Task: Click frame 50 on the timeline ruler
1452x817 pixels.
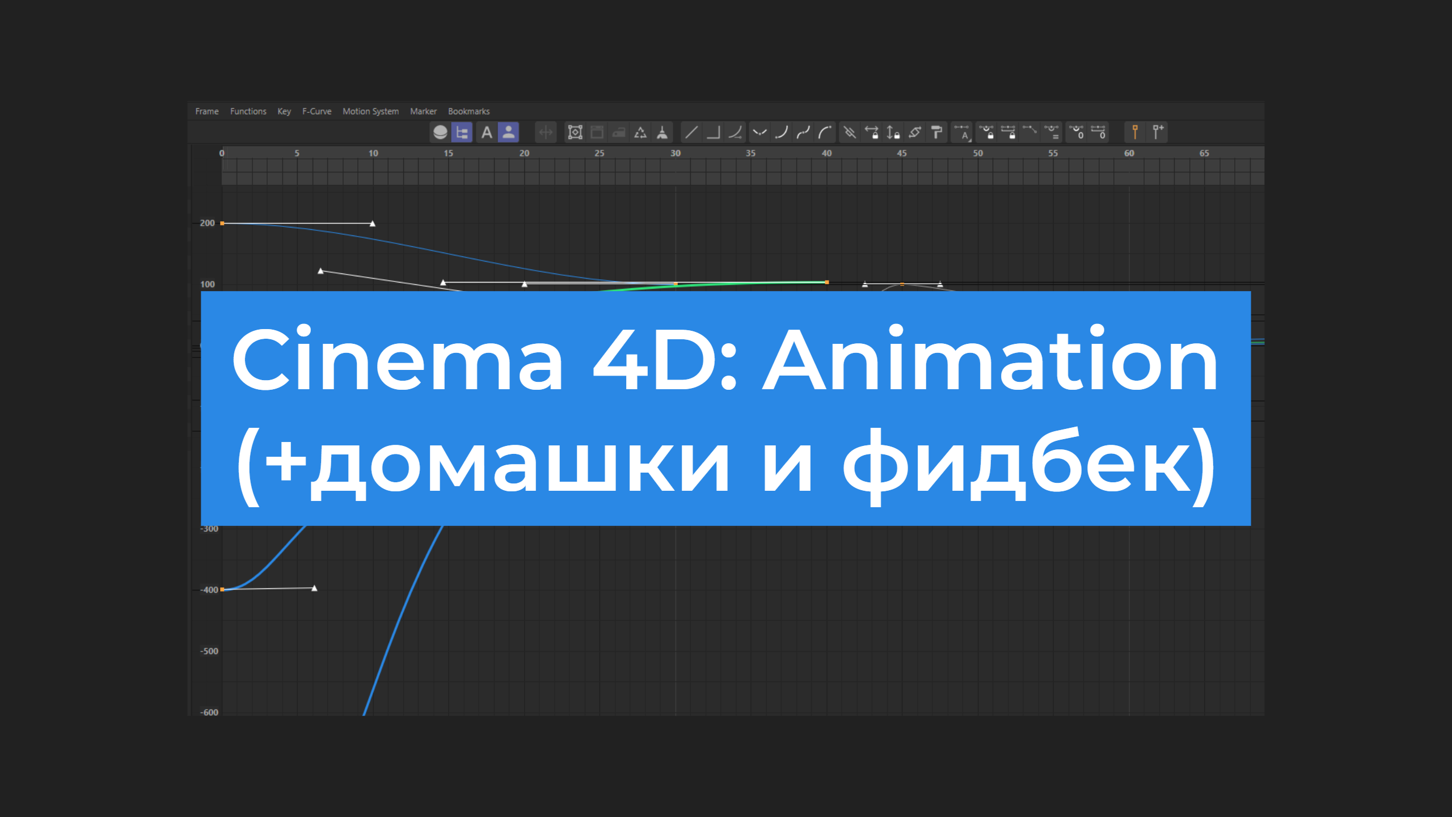Action: [978, 153]
